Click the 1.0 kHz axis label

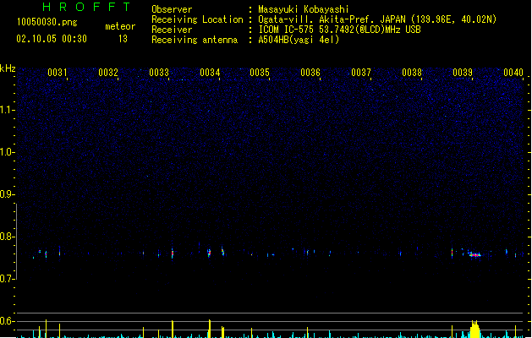click(x=7, y=152)
